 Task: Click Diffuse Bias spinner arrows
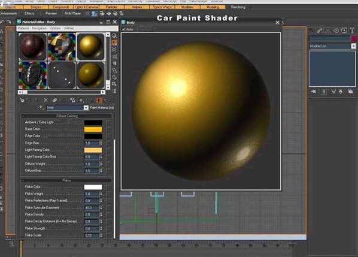click(101, 171)
